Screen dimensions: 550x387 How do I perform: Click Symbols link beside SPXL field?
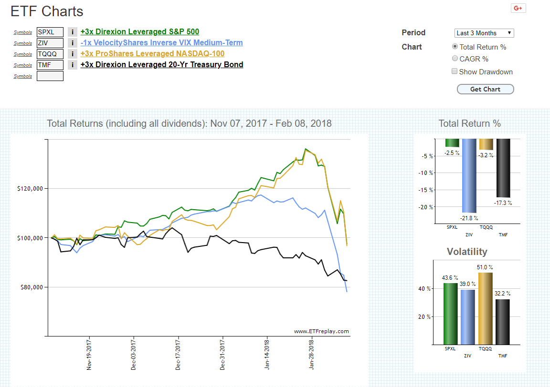23,32
